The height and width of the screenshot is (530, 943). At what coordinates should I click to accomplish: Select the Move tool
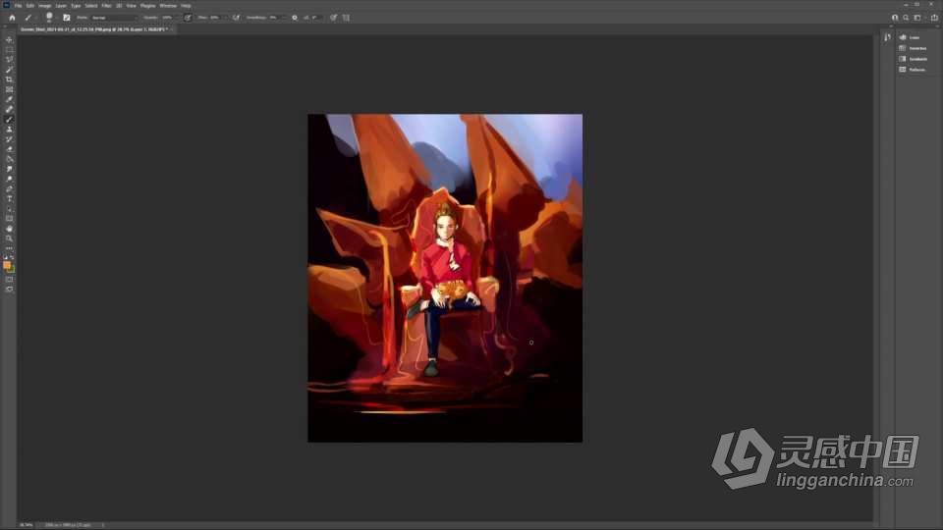tap(9, 39)
